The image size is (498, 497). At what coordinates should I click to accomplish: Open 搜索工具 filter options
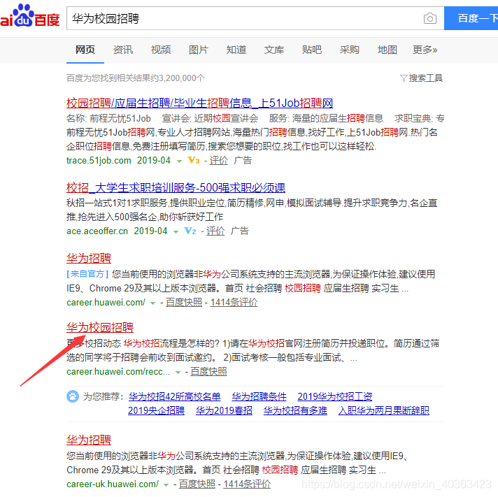coord(421,78)
